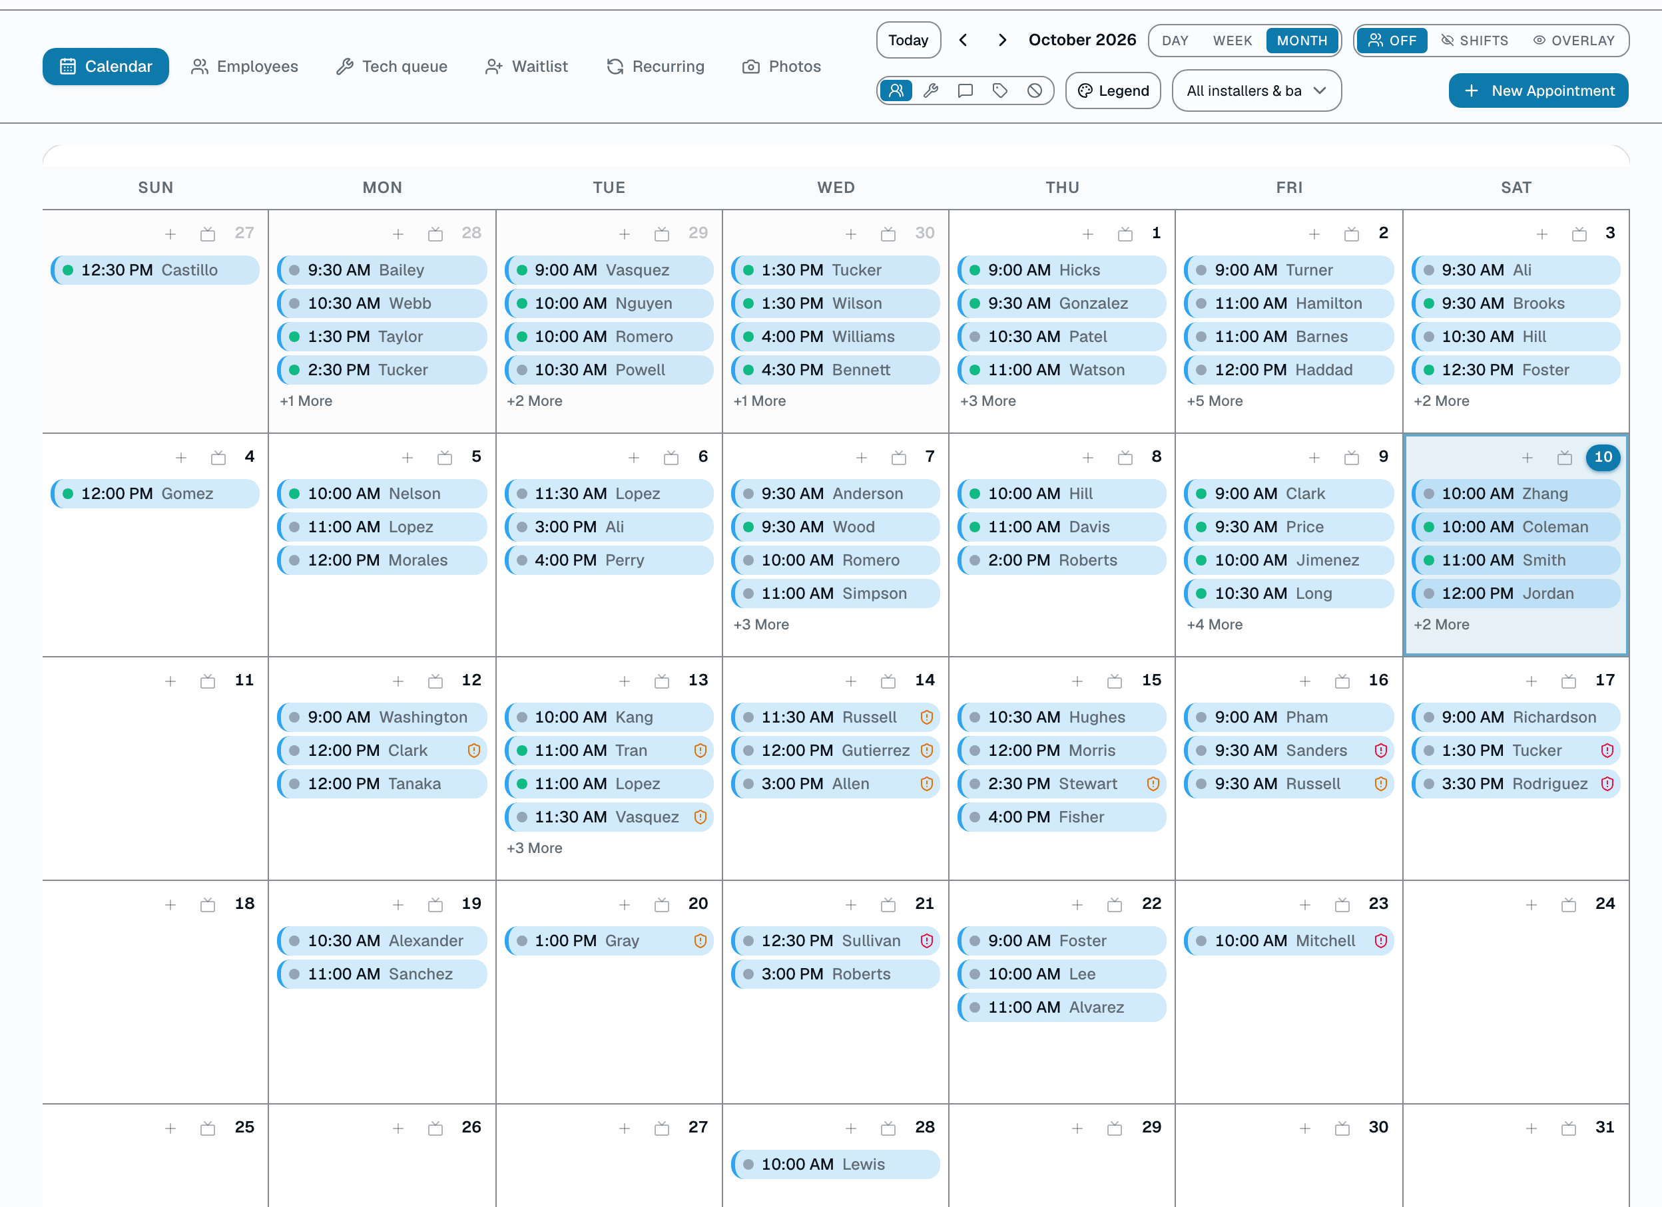Click the plus icon on October 21
This screenshot has width=1662, height=1207.
tap(851, 904)
